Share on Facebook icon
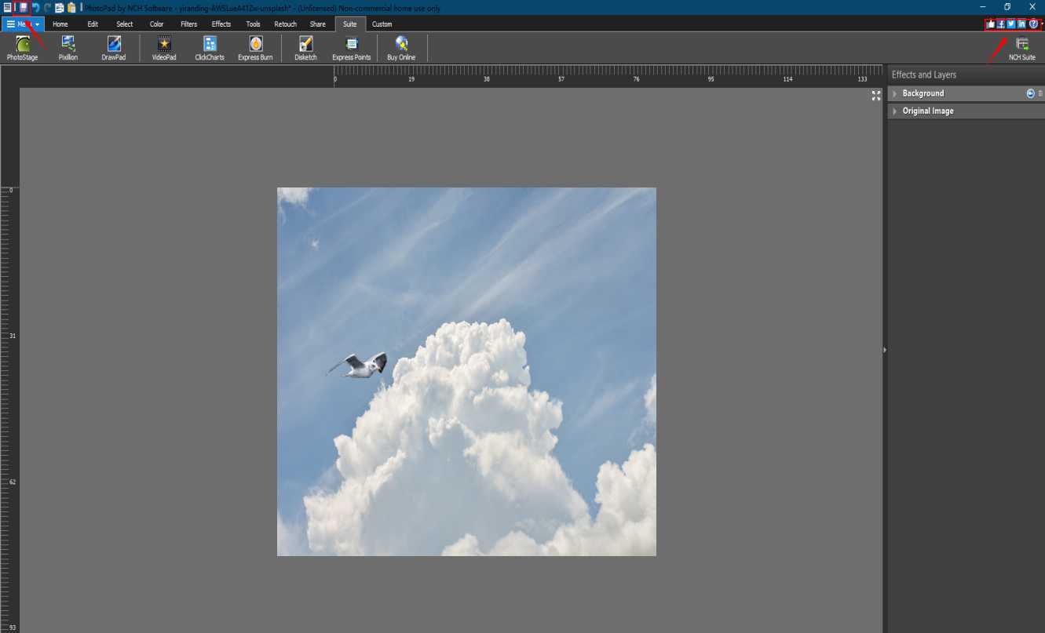This screenshot has height=633, width=1045. pos(1001,24)
